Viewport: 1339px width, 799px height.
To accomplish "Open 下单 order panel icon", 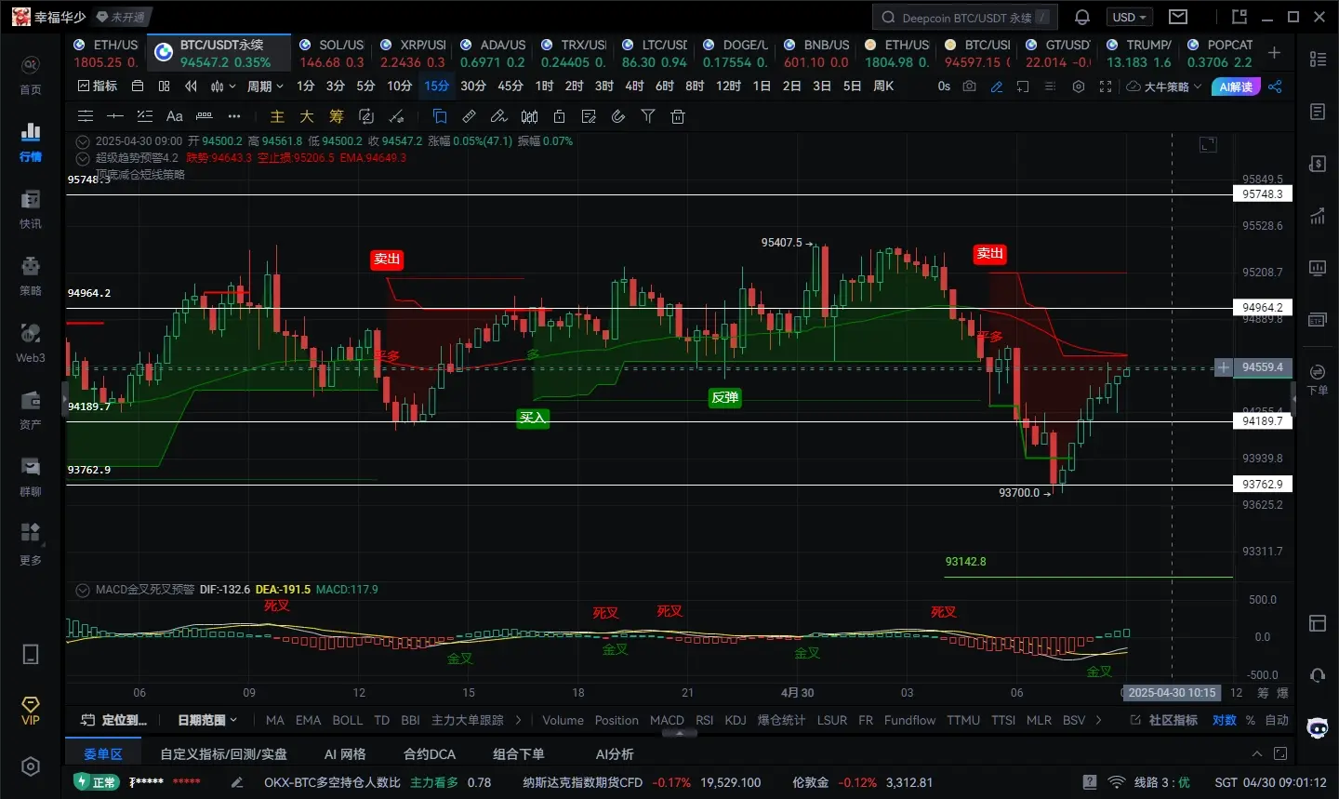I will (1318, 380).
